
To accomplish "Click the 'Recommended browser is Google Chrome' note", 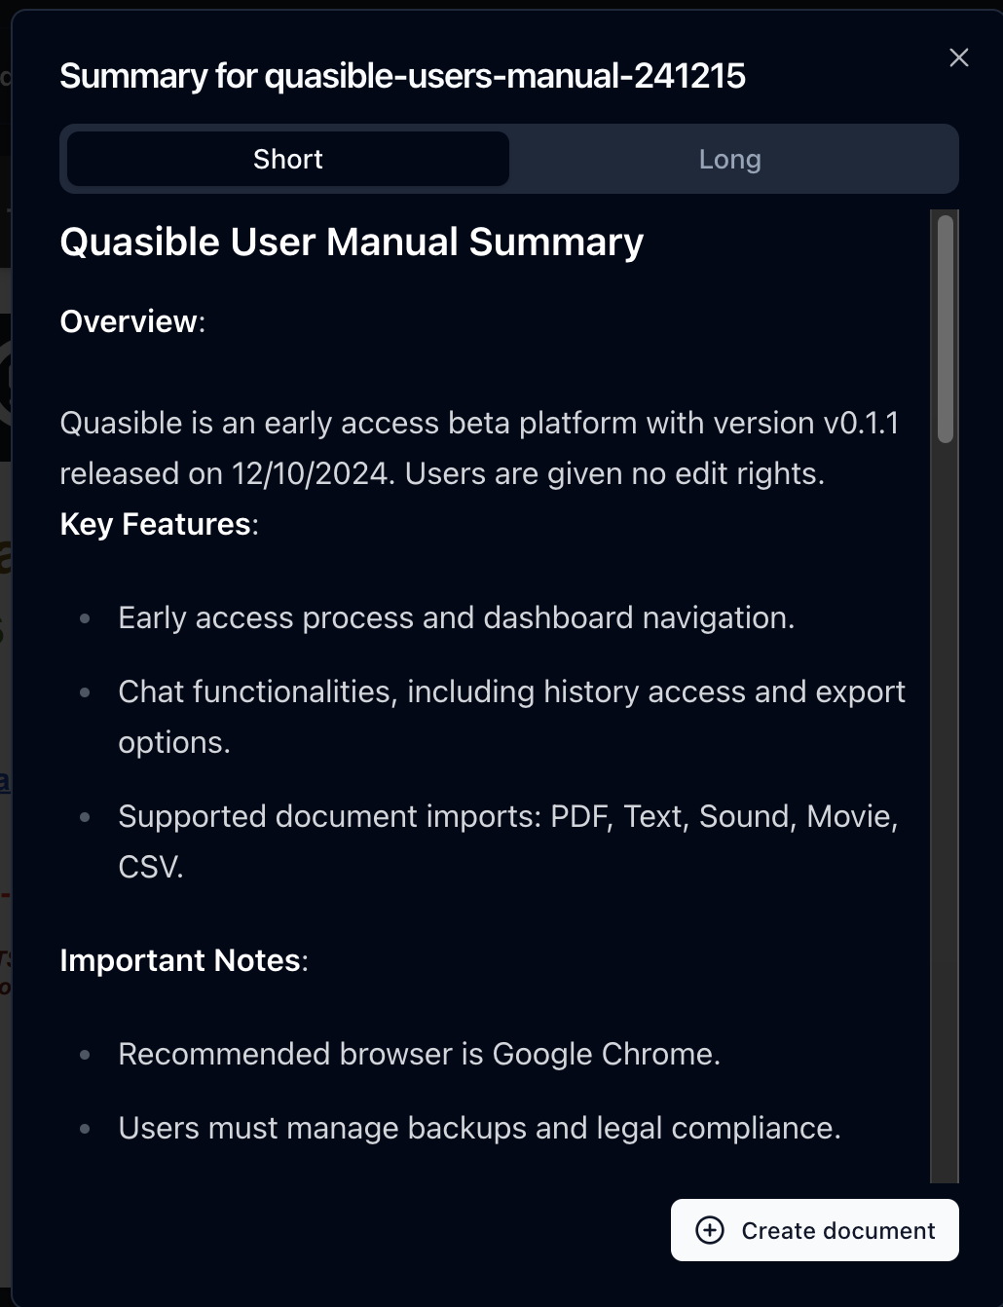I will tap(419, 1055).
